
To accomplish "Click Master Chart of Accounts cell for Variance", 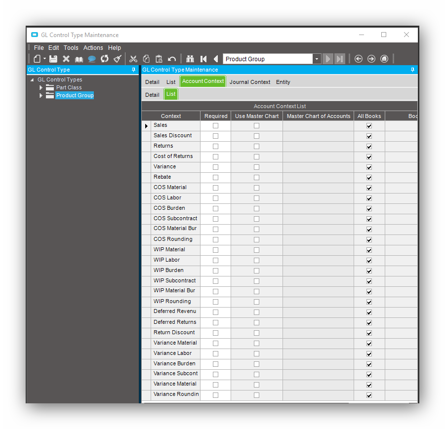I will 318,167.
